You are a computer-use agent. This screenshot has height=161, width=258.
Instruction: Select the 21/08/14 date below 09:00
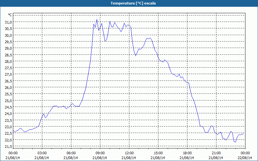coord(100,158)
